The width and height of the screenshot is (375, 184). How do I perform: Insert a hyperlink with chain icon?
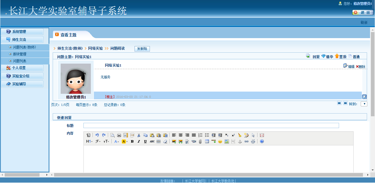246,141
